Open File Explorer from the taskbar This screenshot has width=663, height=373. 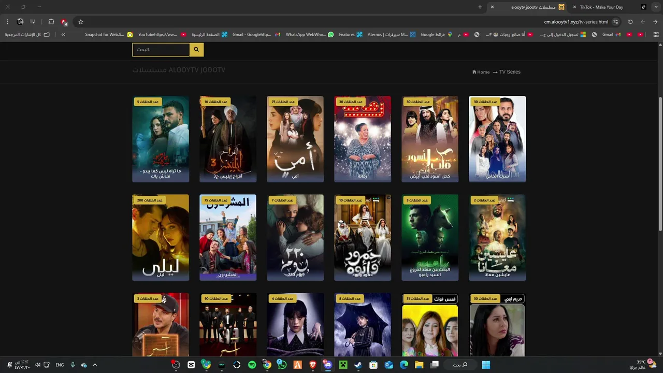[x=419, y=365]
